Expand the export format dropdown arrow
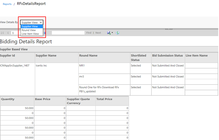Screen dimensions: 219x140 (112, 33)
